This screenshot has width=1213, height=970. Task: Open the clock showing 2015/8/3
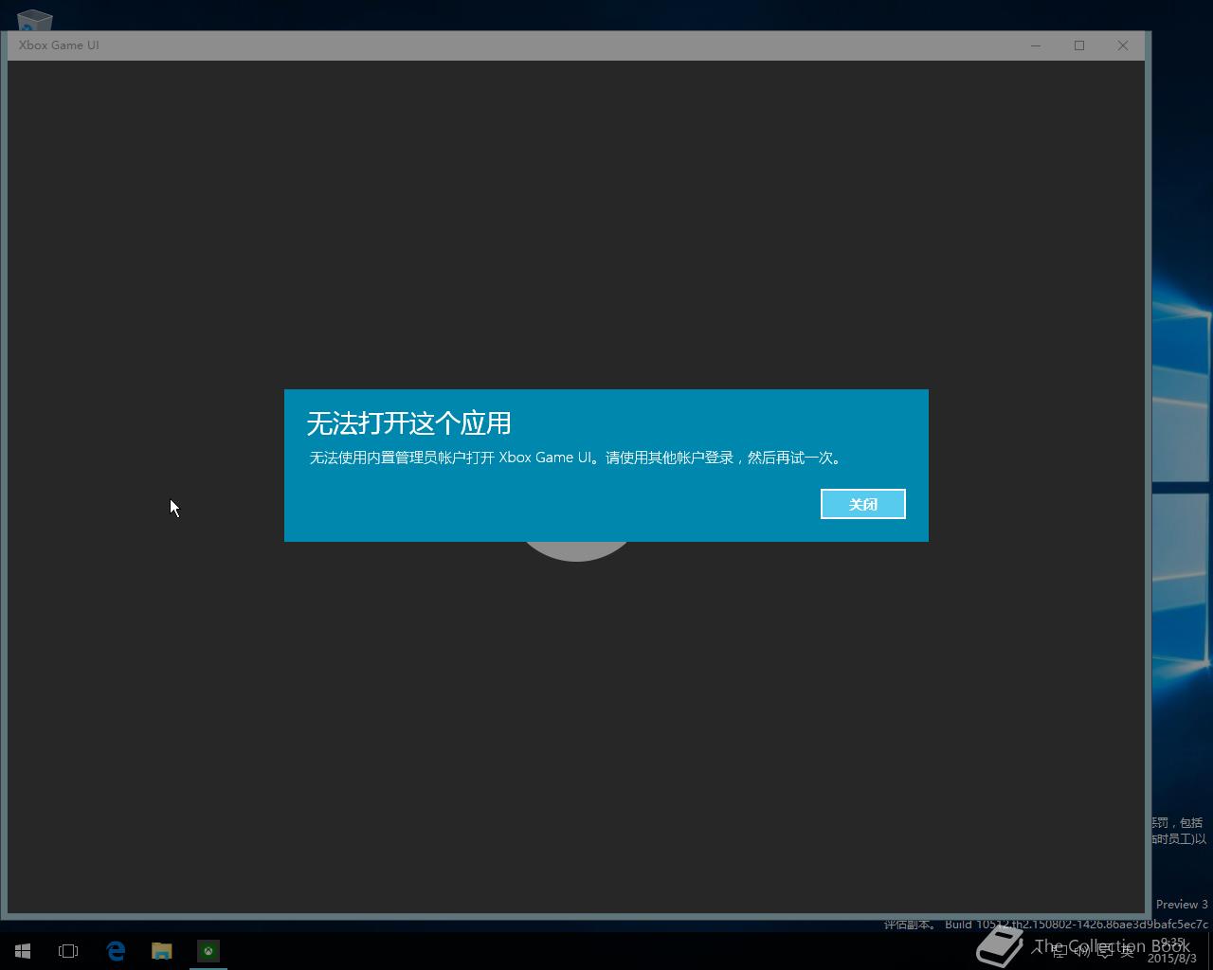(x=1172, y=950)
